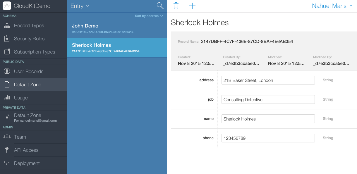This screenshot has width=357, height=174.
Task: Click the job field label
Action: click(x=211, y=99)
